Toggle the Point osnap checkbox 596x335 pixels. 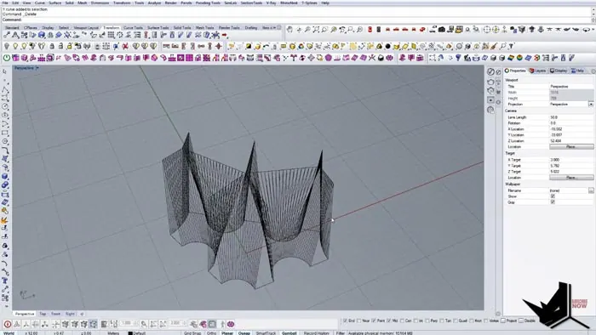[374, 321]
